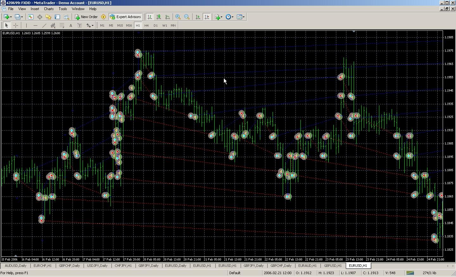Select the Text 'A' tool
Screen dimensions: 456x277
point(71,25)
